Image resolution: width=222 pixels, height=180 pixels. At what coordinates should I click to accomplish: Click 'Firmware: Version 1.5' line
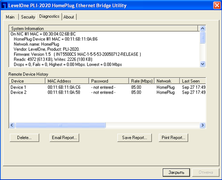coord(77,54)
